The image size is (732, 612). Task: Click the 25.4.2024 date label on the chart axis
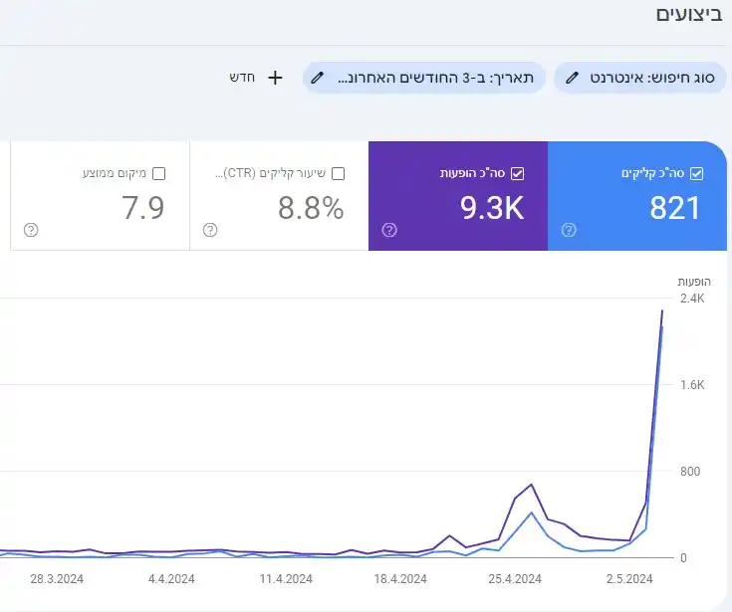pyautogui.click(x=515, y=578)
